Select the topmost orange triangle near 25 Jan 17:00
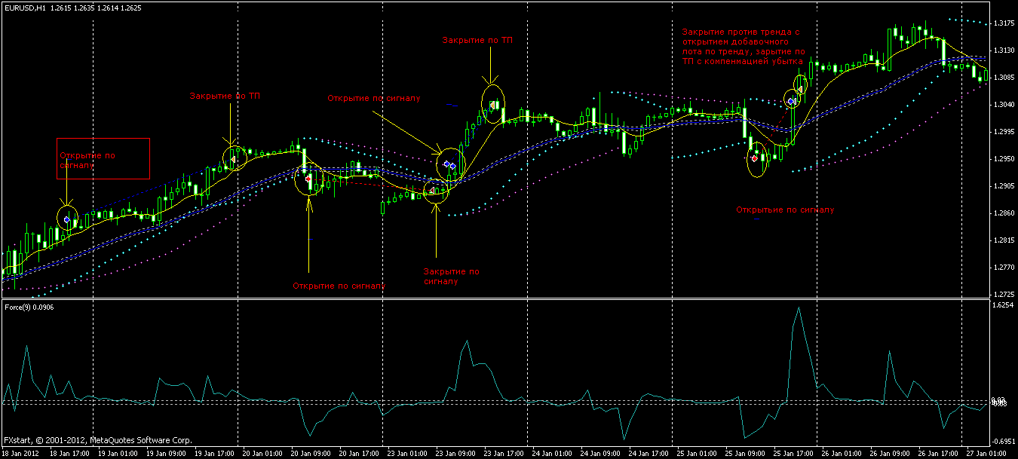The height and width of the screenshot is (459, 1018). pos(800,88)
